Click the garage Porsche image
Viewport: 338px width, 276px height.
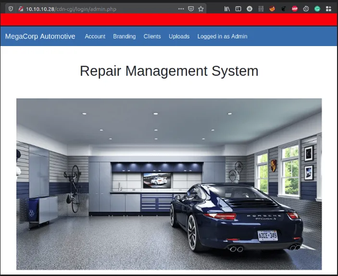point(169,184)
